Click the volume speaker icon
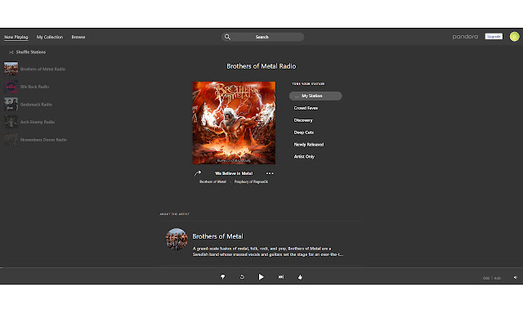This screenshot has width=523, height=327. (x=516, y=278)
